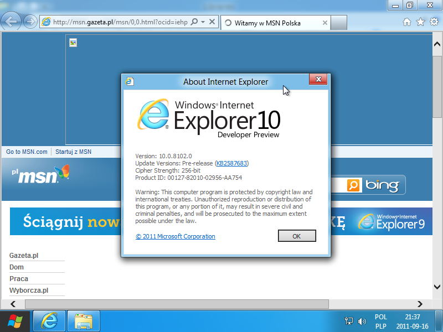Click the broken image placeholder icon
Viewport: 443px width, 332px height.
pyautogui.click(x=73, y=43)
